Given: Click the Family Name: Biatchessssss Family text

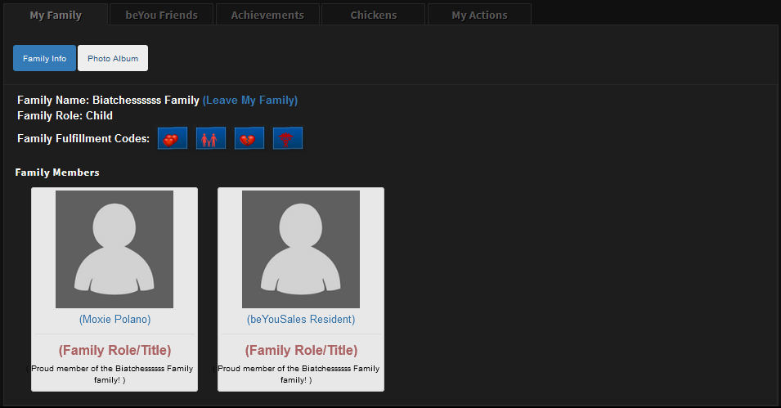Looking at the screenshot, I should point(108,100).
